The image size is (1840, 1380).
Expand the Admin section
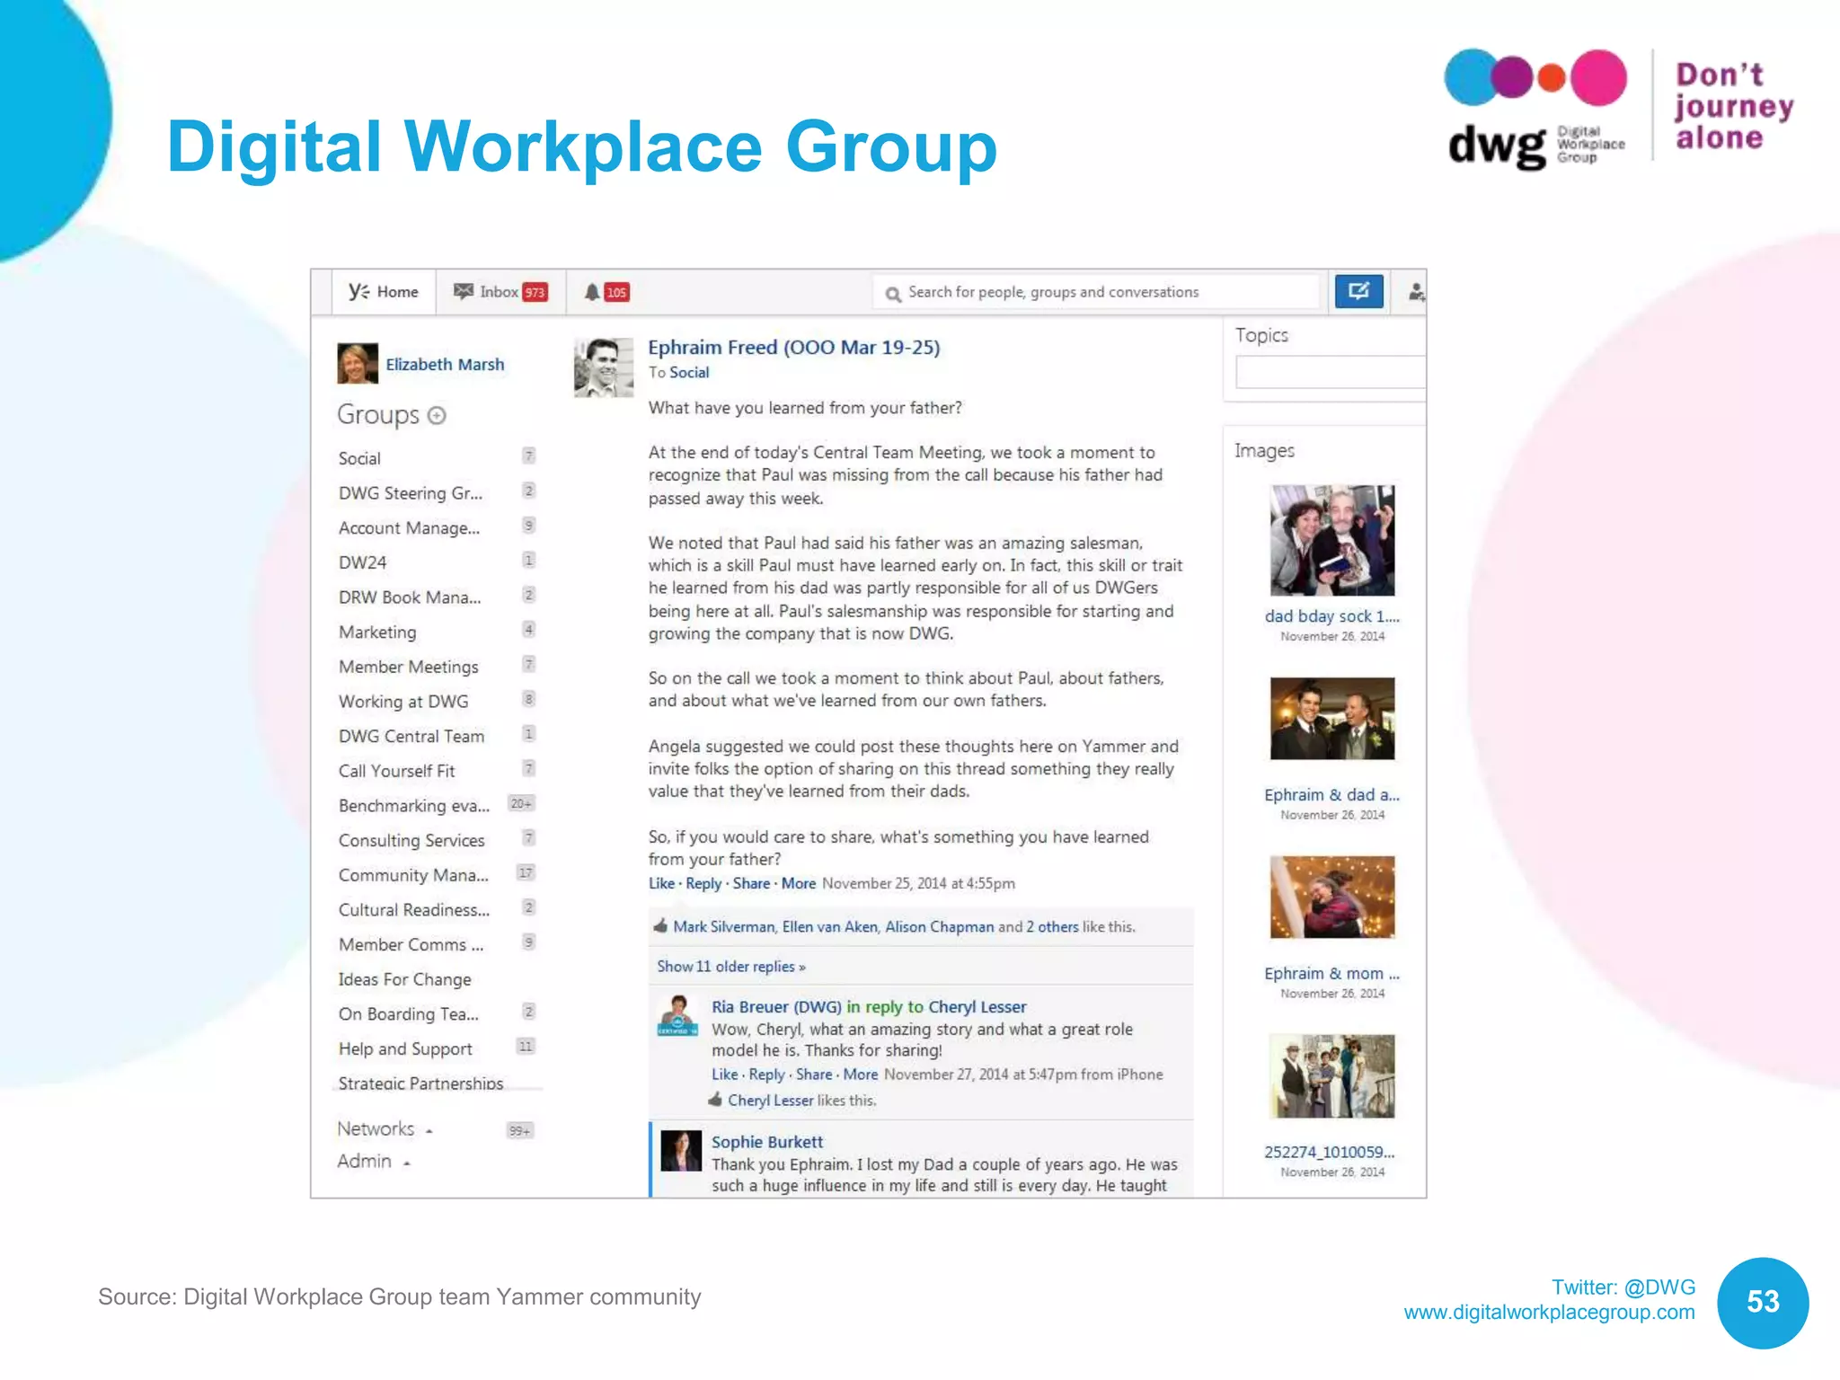373,1162
